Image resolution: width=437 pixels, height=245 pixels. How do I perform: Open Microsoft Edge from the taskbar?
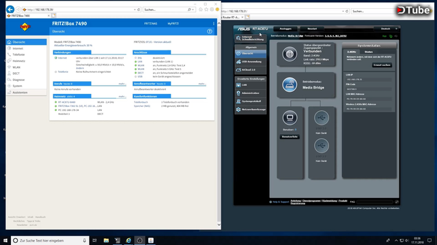(128, 240)
